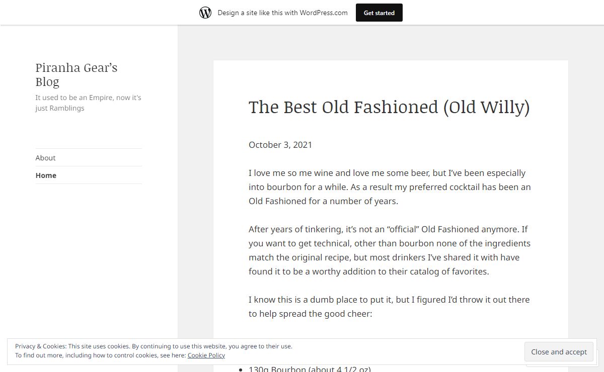Click the paragraph starting 'I love me so me wine'
Screen dimensions: 604x372
coord(390,187)
